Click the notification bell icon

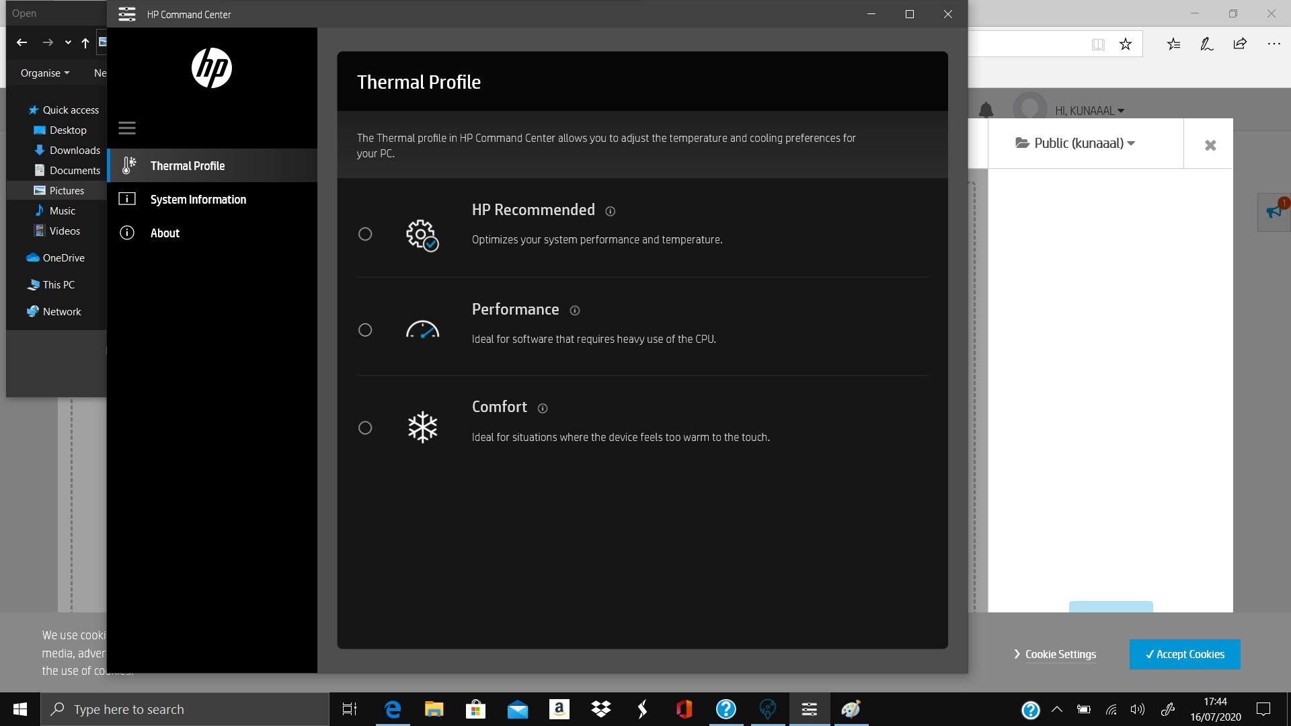[986, 110]
